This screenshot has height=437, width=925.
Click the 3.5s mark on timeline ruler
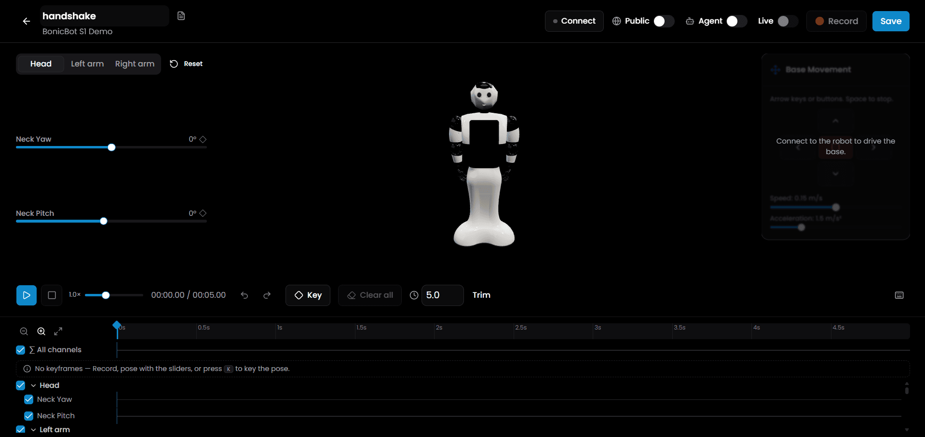[x=679, y=328]
